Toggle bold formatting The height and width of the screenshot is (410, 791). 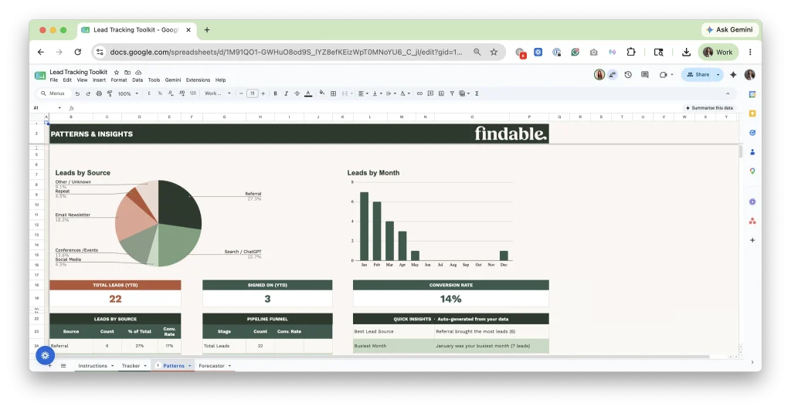point(276,93)
